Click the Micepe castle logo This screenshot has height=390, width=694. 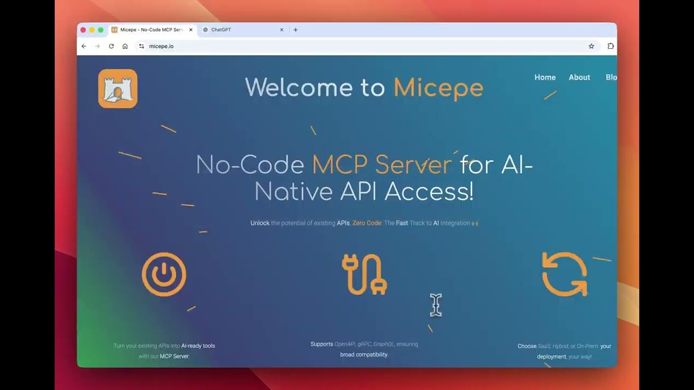118,88
